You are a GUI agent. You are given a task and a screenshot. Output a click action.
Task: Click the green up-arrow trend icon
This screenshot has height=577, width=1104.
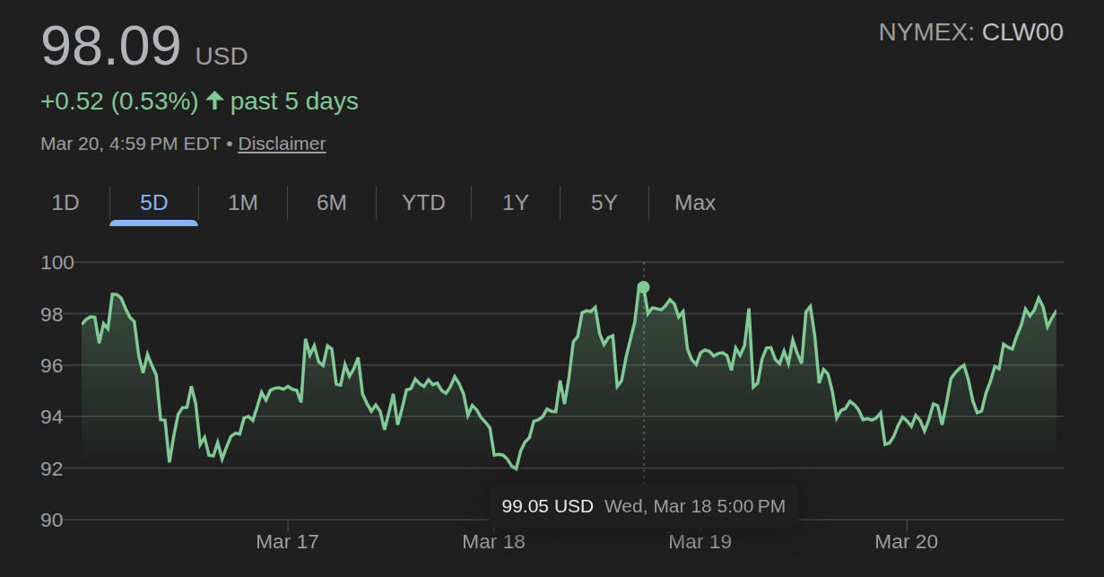pos(214,101)
